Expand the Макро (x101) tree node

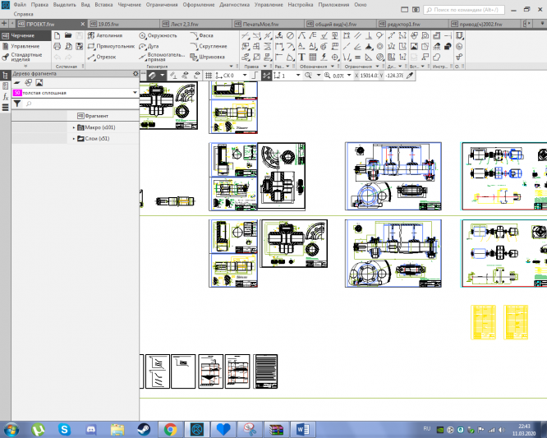pos(74,127)
